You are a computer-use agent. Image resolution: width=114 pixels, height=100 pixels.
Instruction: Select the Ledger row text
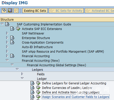(x=42, y=79)
